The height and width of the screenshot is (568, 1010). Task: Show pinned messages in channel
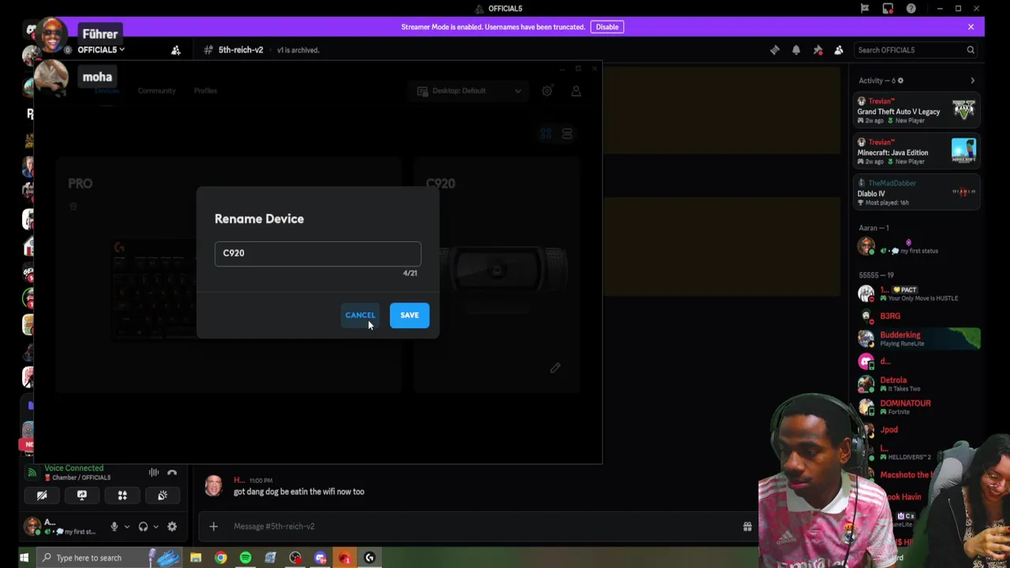click(817, 50)
